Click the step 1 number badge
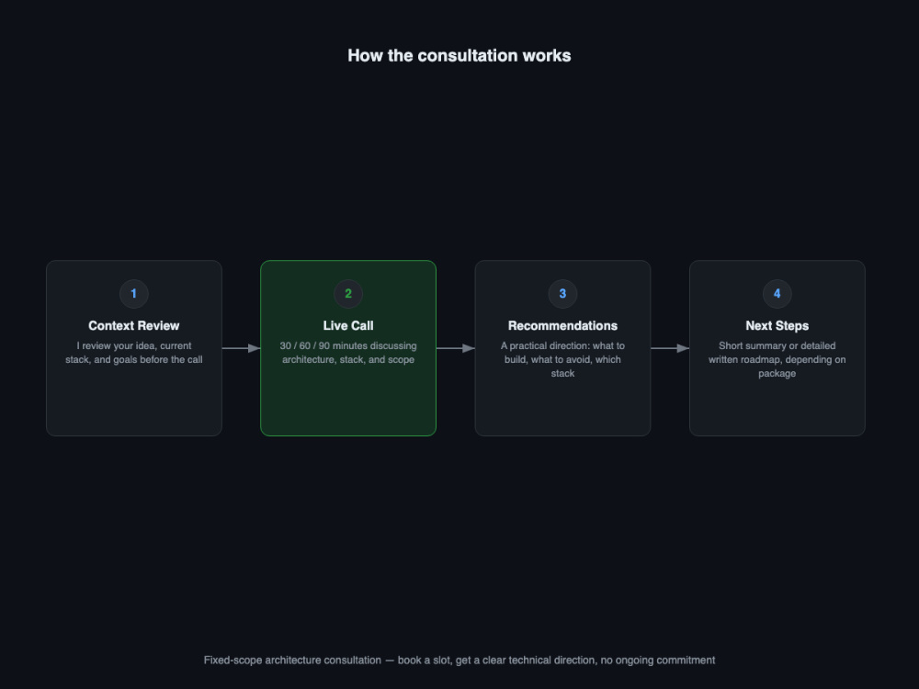 133,294
